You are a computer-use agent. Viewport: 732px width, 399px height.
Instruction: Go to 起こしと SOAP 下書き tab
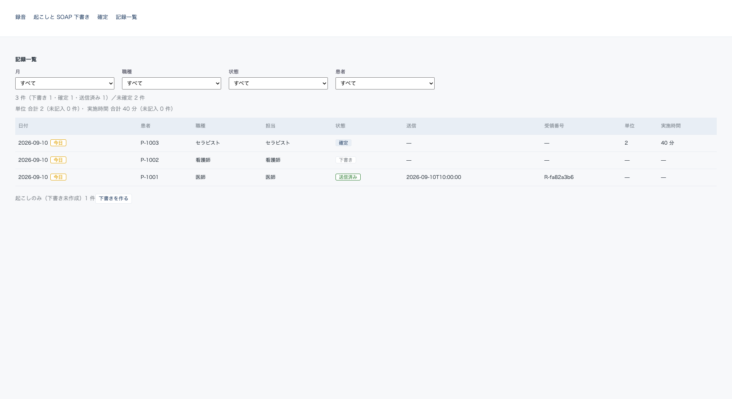click(61, 17)
